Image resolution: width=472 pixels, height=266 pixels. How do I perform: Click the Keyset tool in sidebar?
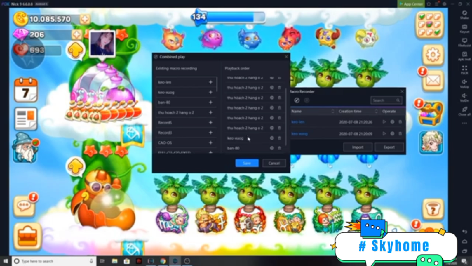coord(464,29)
